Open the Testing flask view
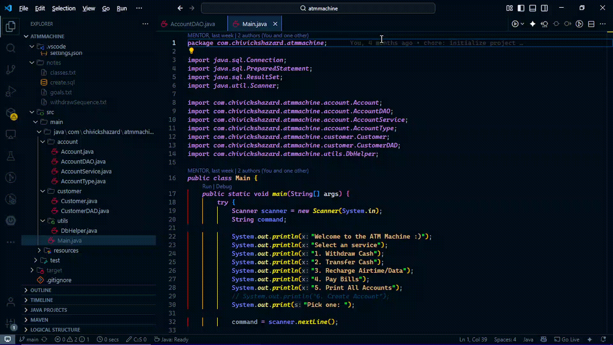The image size is (613, 345). click(x=11, y=156)
